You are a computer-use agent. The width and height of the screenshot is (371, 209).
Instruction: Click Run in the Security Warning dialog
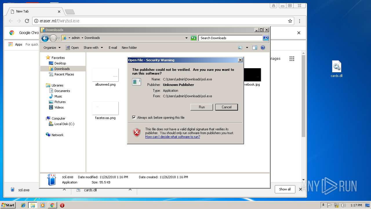202,107
